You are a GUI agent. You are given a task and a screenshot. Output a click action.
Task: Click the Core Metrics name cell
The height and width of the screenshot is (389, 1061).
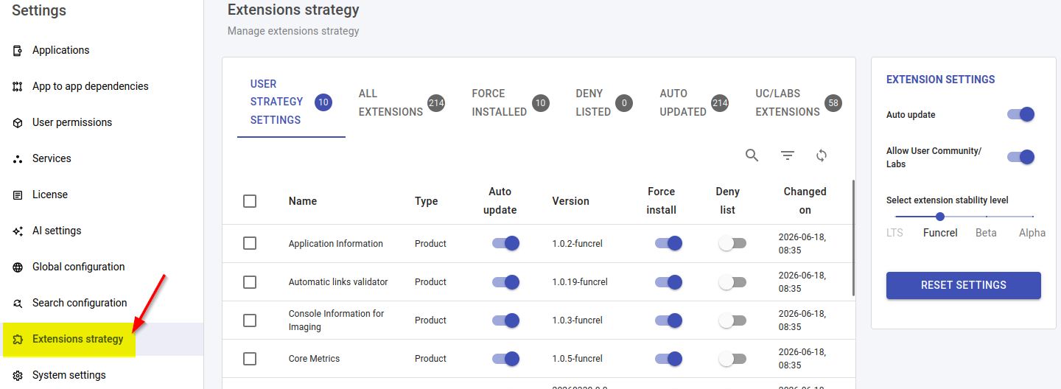pos(314,358)
